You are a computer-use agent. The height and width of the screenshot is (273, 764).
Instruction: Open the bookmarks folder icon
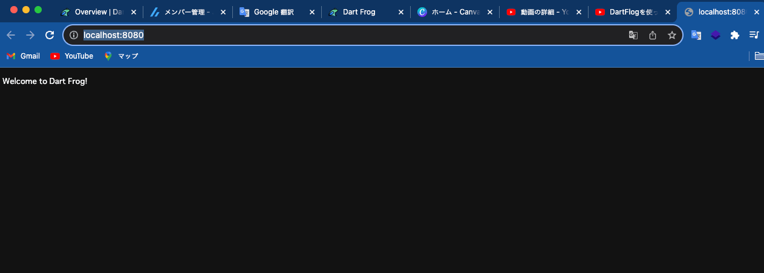pyautogui.click(x=760, y=56)
